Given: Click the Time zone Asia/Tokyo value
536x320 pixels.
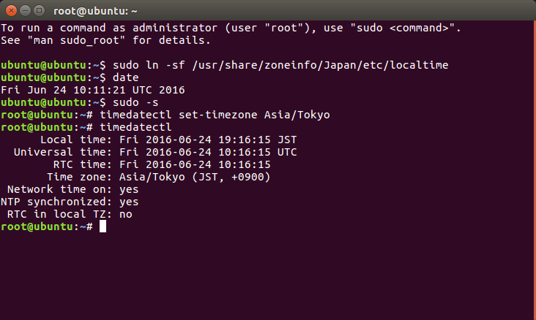Looking at the screenshot, I should (195, 177).
